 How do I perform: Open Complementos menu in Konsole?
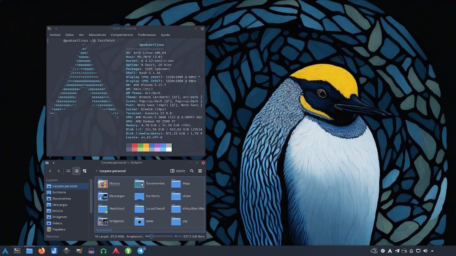[122, 35]
